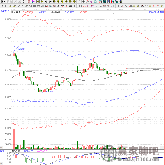Click the first yellow diamond toolbar icon

[54, 2]
